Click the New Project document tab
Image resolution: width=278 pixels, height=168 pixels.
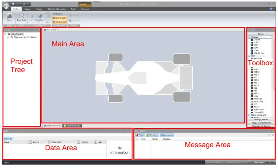pyautogui.click(x=50, y=30)
